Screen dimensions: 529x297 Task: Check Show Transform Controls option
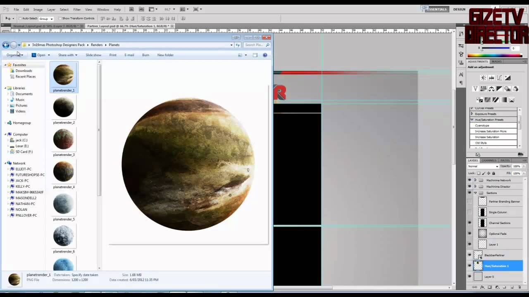(x=60, y=19)
